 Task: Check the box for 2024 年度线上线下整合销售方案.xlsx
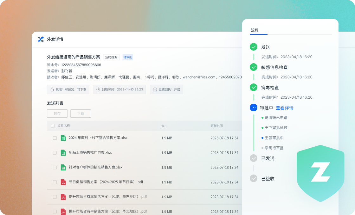(x=55, y=138)
